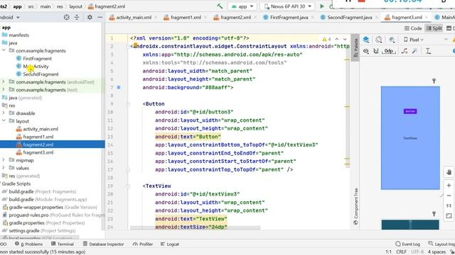Click the infer constraints magic wand icon
The width and height of the screenshot is (455, 255).
(x=414, y=51)
